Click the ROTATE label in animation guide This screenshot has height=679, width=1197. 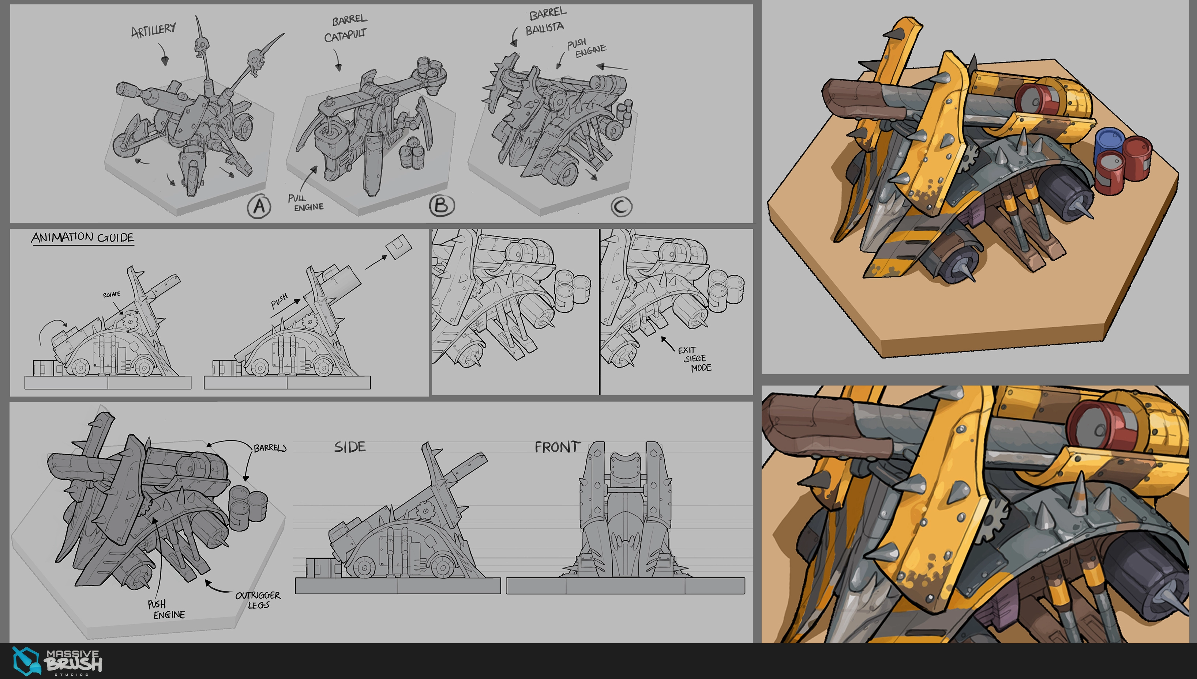click(x=112, y=294)
